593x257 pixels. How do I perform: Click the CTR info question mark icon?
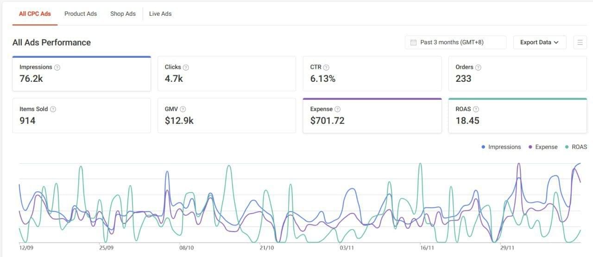(326, 67)
